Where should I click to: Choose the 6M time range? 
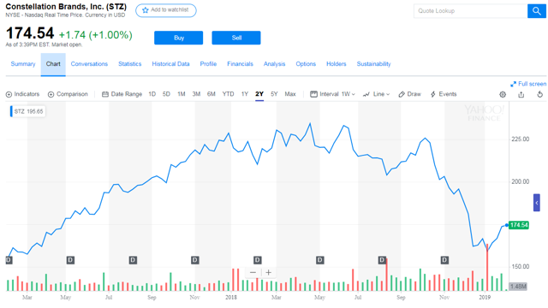tap(211, 94)
